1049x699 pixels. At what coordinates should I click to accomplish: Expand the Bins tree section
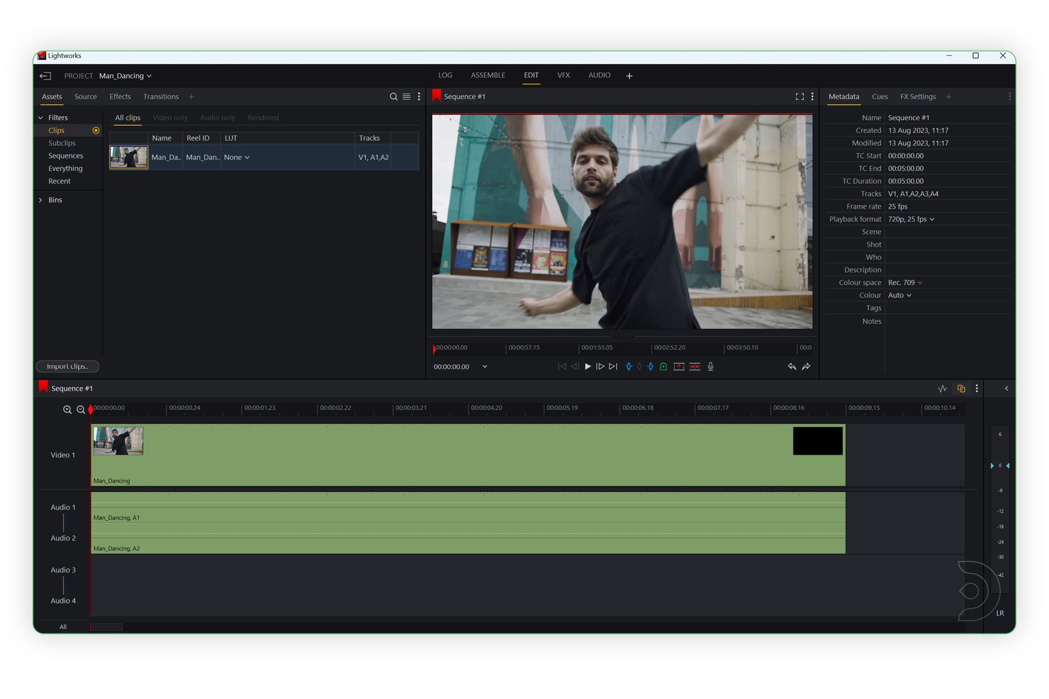tap(41, 200)
